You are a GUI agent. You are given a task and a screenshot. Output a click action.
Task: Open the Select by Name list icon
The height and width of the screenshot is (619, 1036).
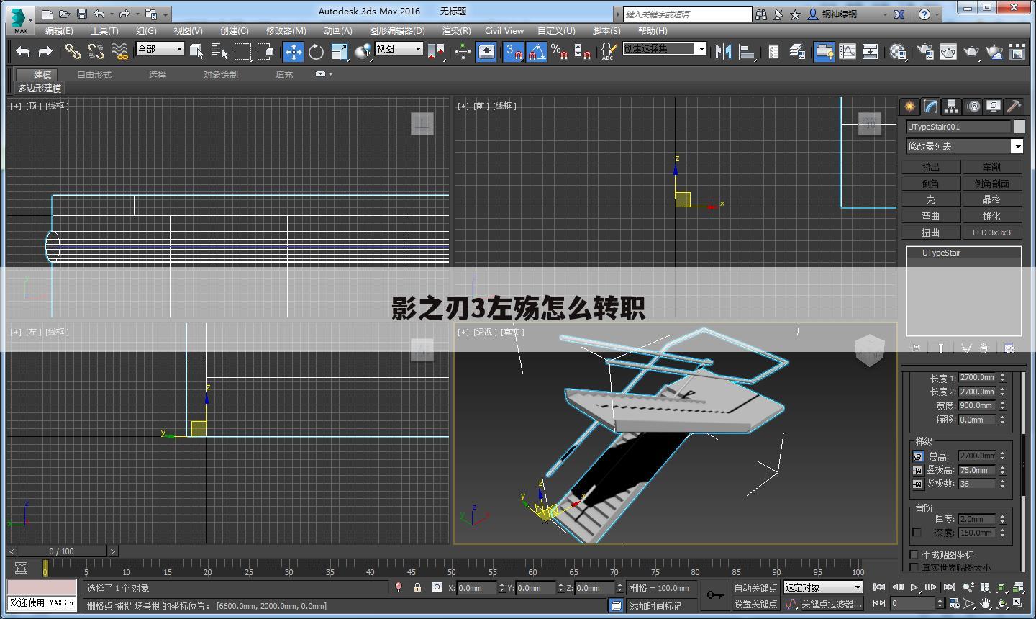coord(219,51)
